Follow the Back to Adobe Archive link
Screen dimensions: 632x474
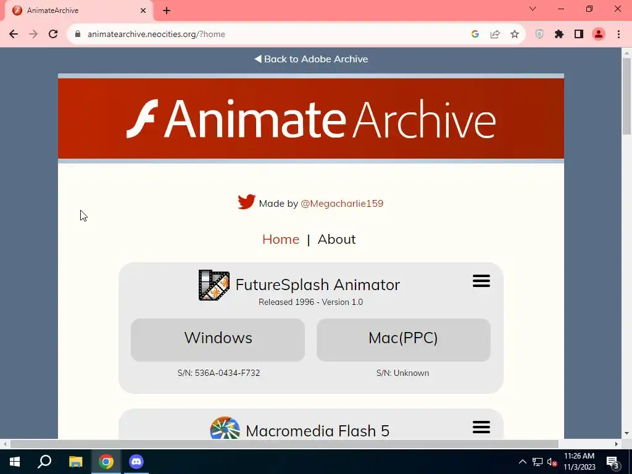click(x=311, y=59)
